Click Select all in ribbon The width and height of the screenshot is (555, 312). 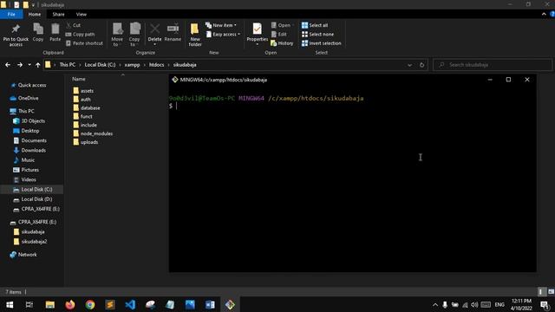[x=315, y=25]
